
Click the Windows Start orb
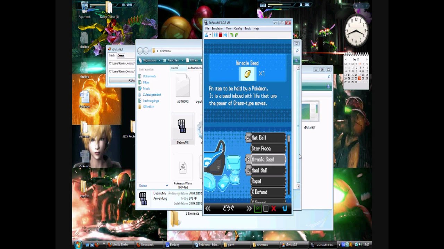78,245
